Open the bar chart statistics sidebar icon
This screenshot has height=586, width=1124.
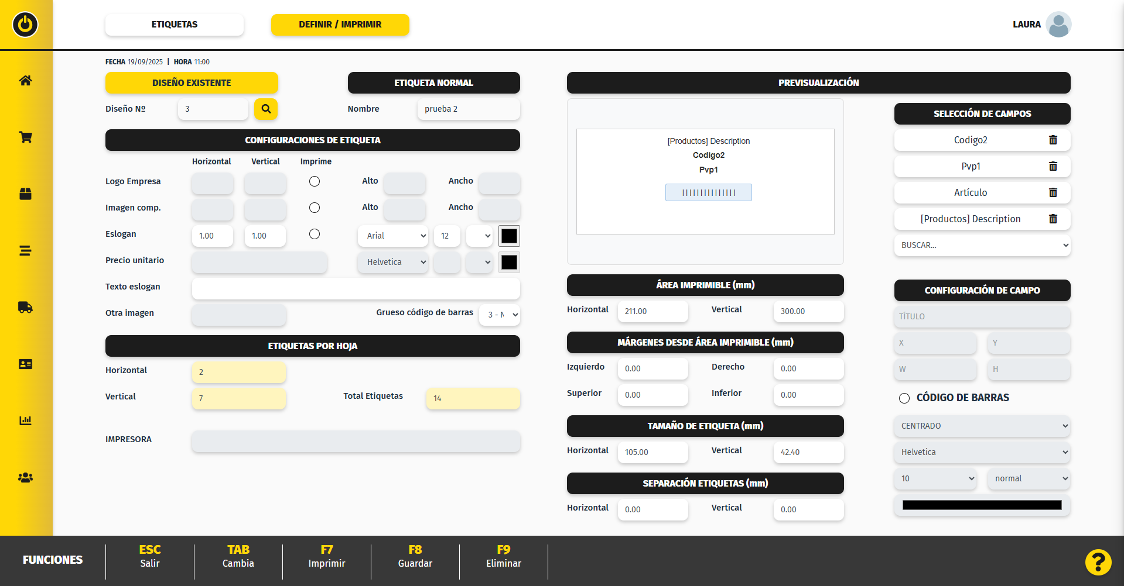pyautogui.click(x=25, y=420)
